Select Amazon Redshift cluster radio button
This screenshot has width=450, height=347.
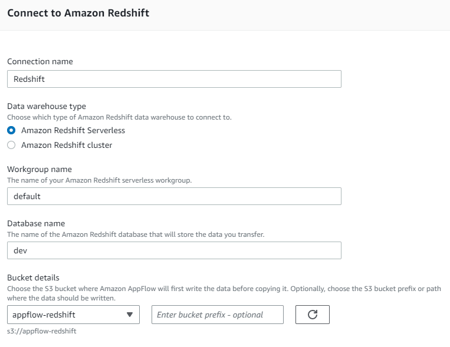tap(11, 145)
